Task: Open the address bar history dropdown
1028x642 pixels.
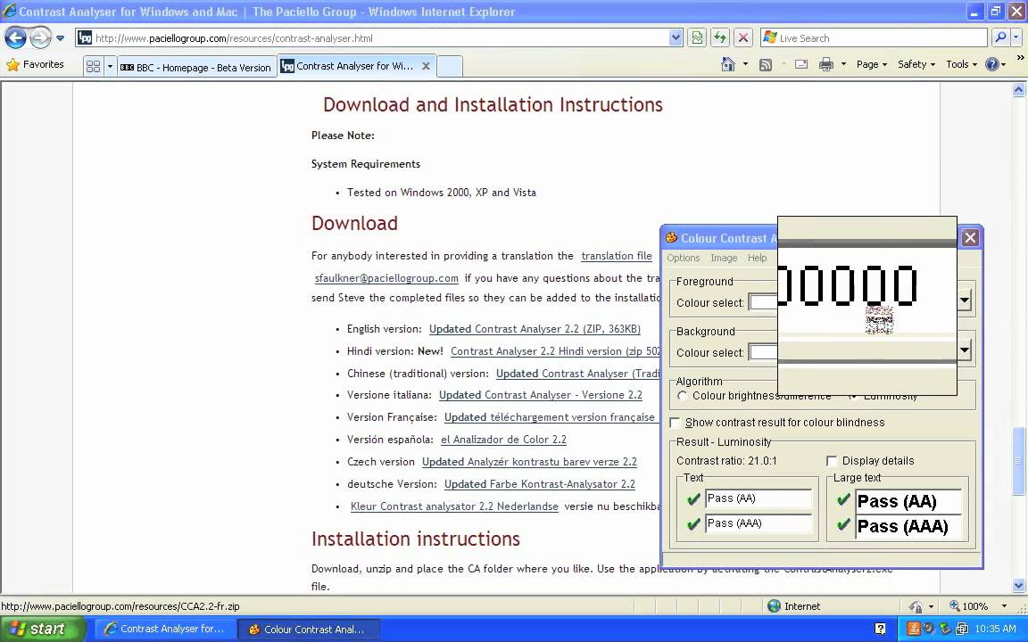Action: (x=676, y=38)
